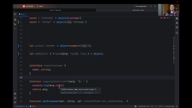Show more tool windows via ellipsis icon

click(15, 28)
